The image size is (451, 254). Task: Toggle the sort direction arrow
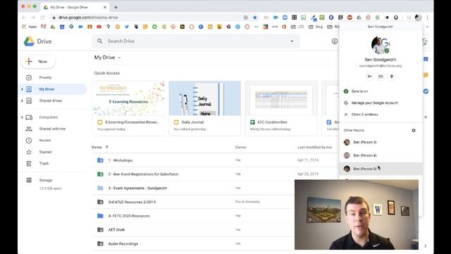pyautogui.click(x=106, y=147)
